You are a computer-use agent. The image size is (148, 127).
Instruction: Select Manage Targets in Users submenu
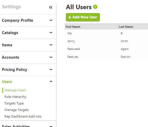click(16, 110)
